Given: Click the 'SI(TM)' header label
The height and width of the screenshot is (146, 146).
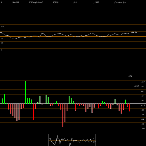Looking at the screenshot, I should coord(55,2).
